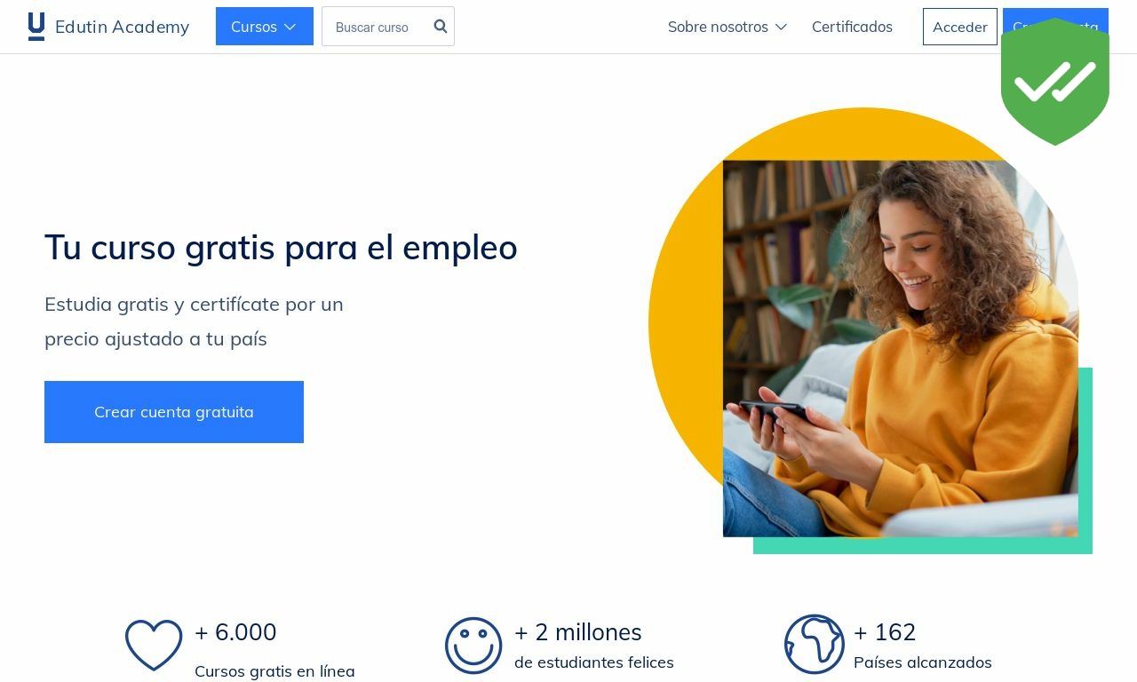Click the green shield checkmark badge
Screen dimensions: 1137x682
tap(1055, 82)
